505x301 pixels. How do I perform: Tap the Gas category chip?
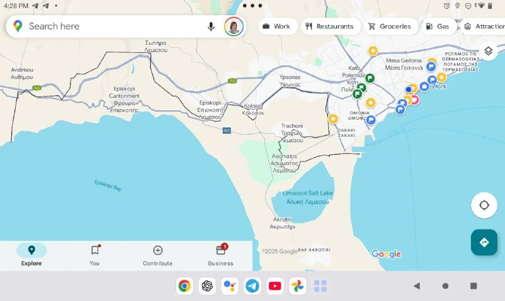(x=437, y=27)
